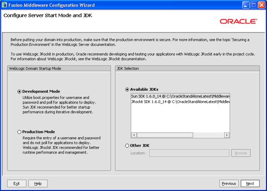
Task: Click the Exit button
Action: tap(16, 183)
